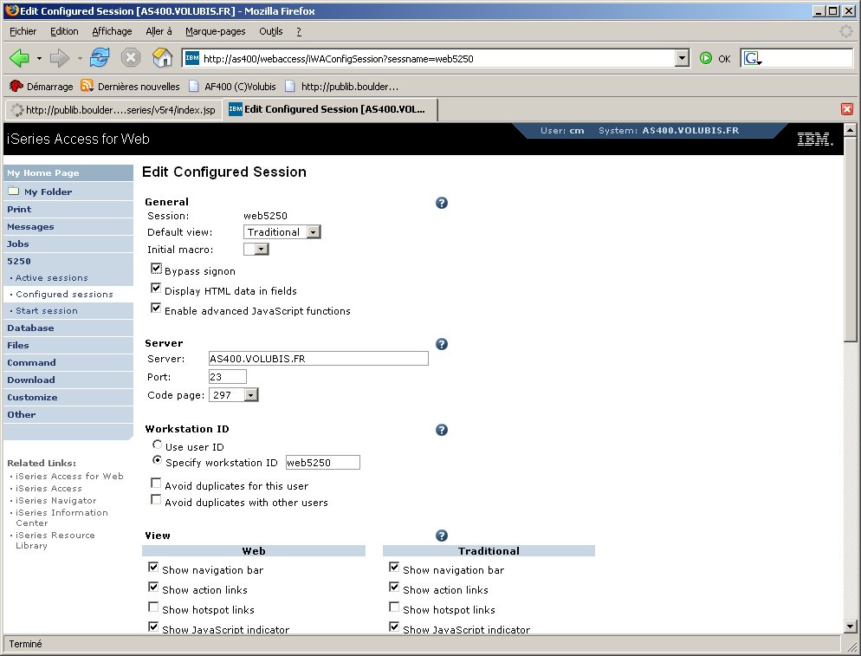Open the Aller à menu
The height and width of the screenshot is (656, 861).
(159, 31)
